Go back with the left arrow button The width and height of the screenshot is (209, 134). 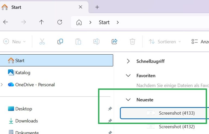coord(5,22)
